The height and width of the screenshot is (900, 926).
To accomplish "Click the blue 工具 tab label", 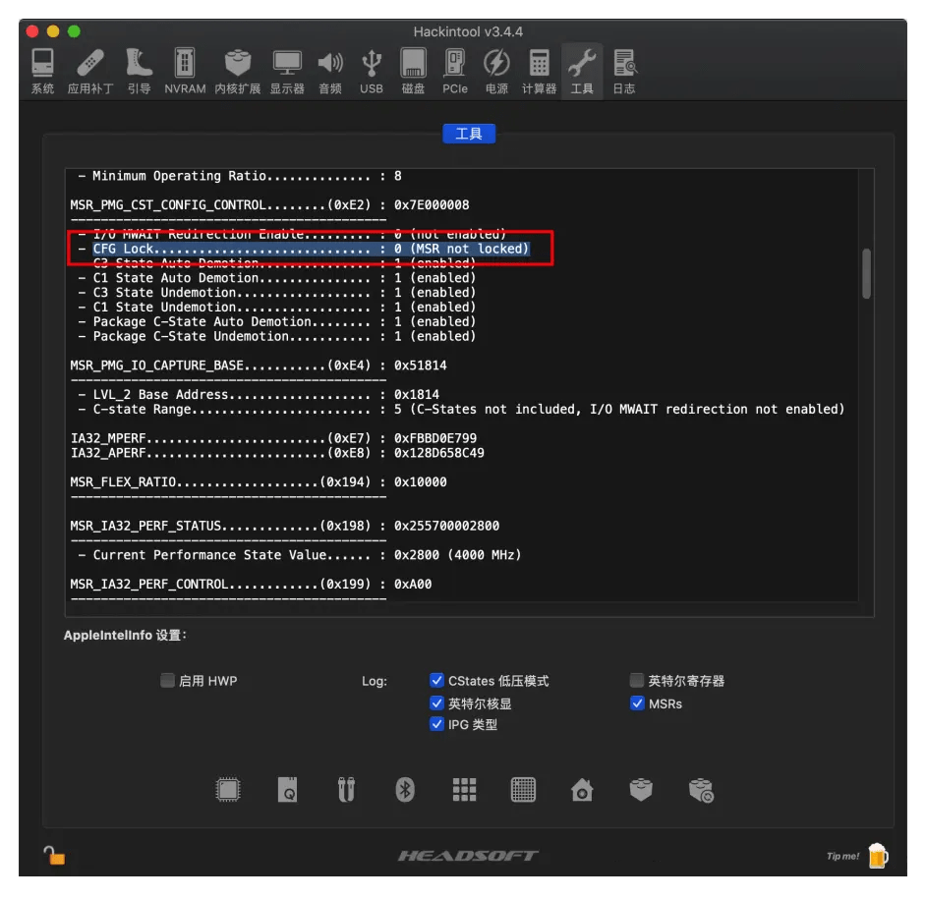I will 469,134.
